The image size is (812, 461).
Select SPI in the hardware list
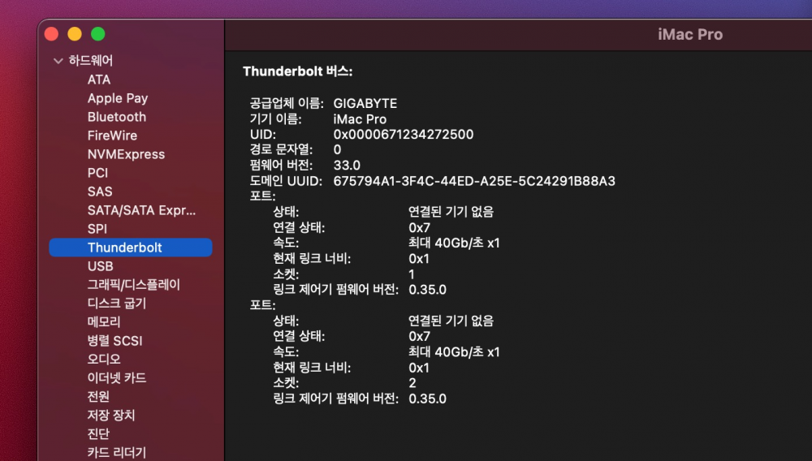(97, 229)
